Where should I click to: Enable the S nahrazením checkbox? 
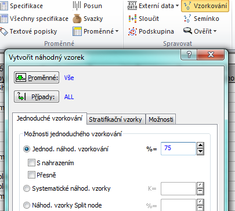tap(31, 163)
